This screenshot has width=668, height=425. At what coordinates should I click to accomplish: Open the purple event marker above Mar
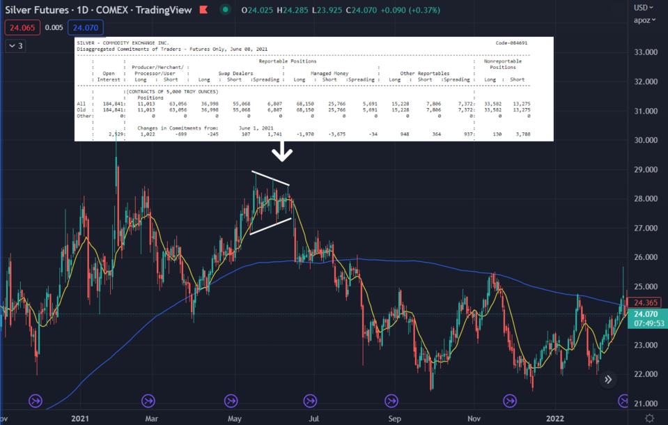click(148, 401)
